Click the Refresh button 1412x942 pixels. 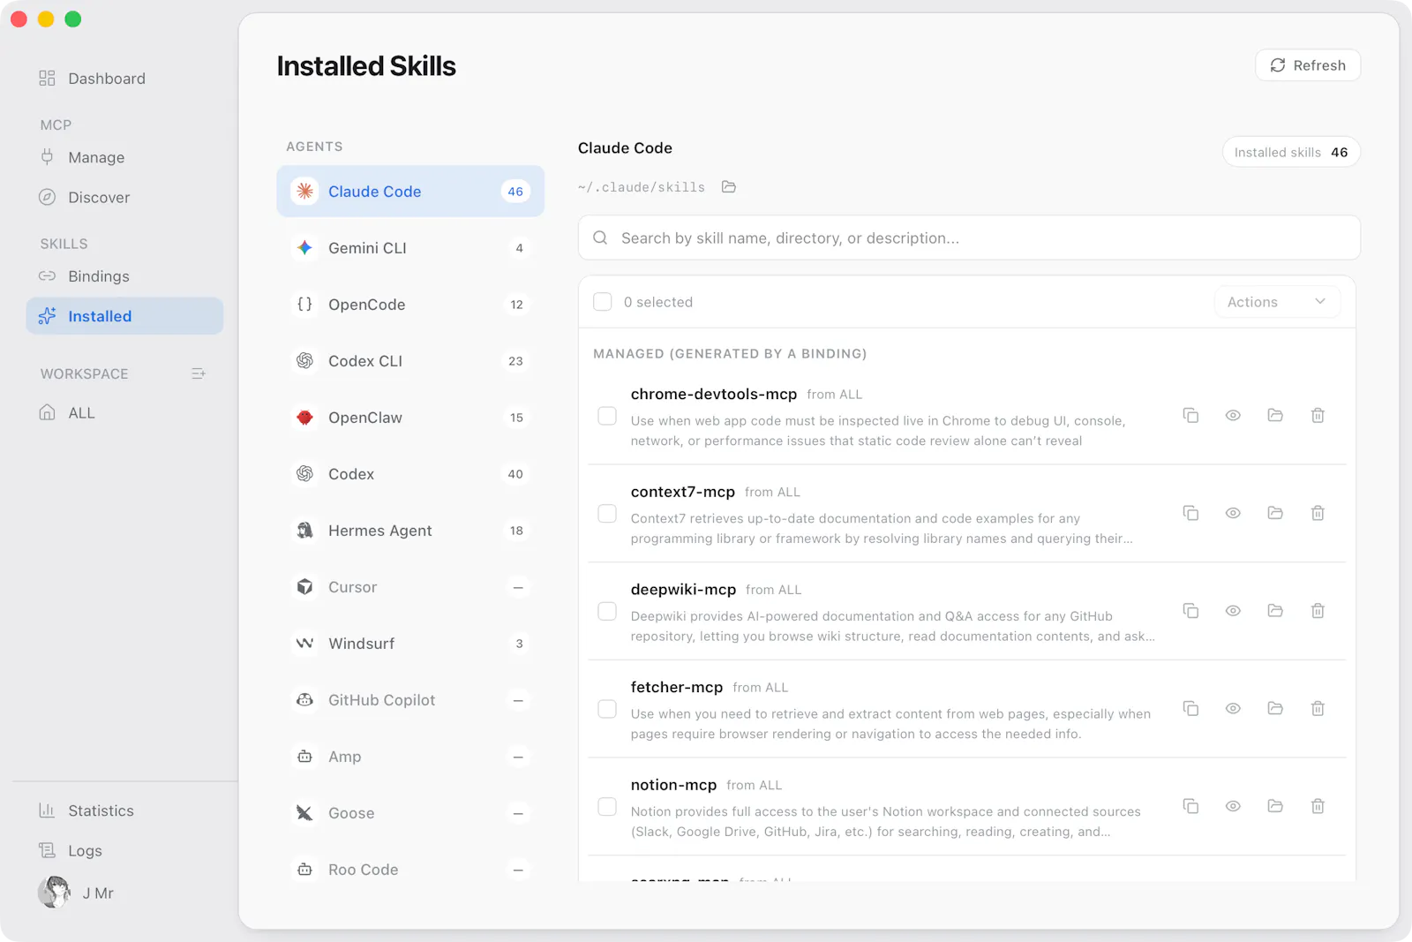pos(1308,65)
